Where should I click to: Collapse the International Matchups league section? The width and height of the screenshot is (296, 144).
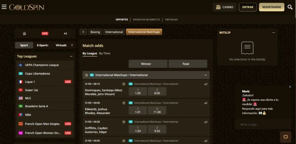(x=206, y=75)
